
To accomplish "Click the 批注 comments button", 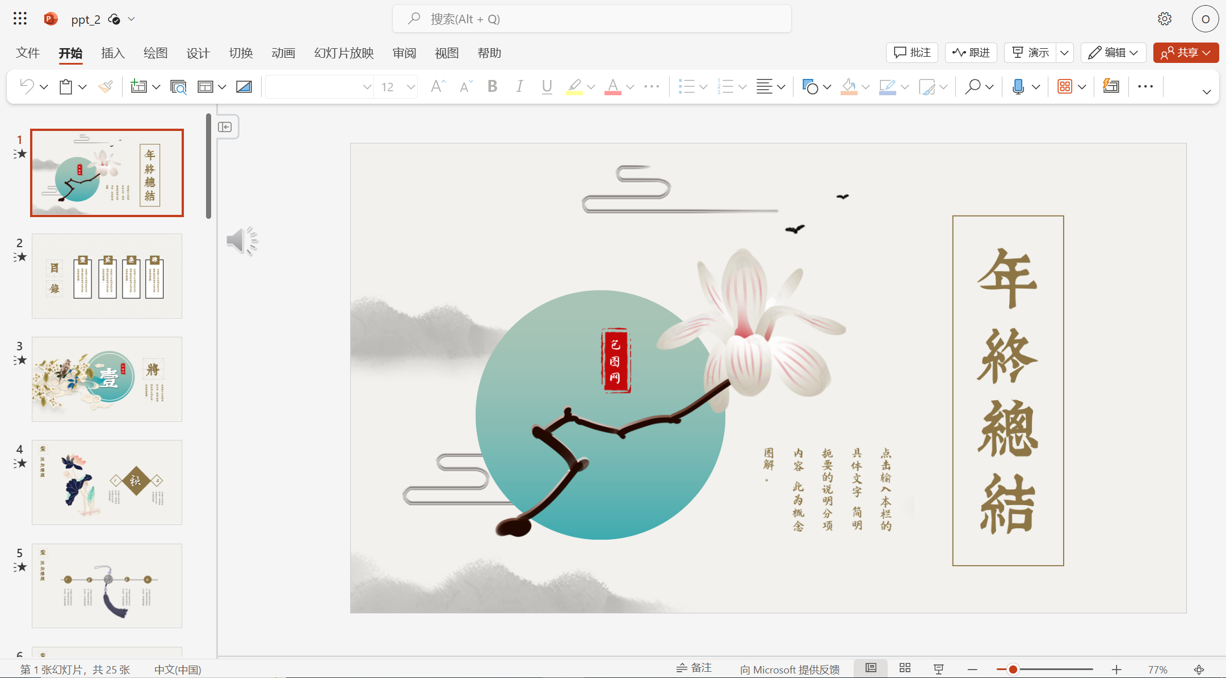I will click(x=912, y=53).
